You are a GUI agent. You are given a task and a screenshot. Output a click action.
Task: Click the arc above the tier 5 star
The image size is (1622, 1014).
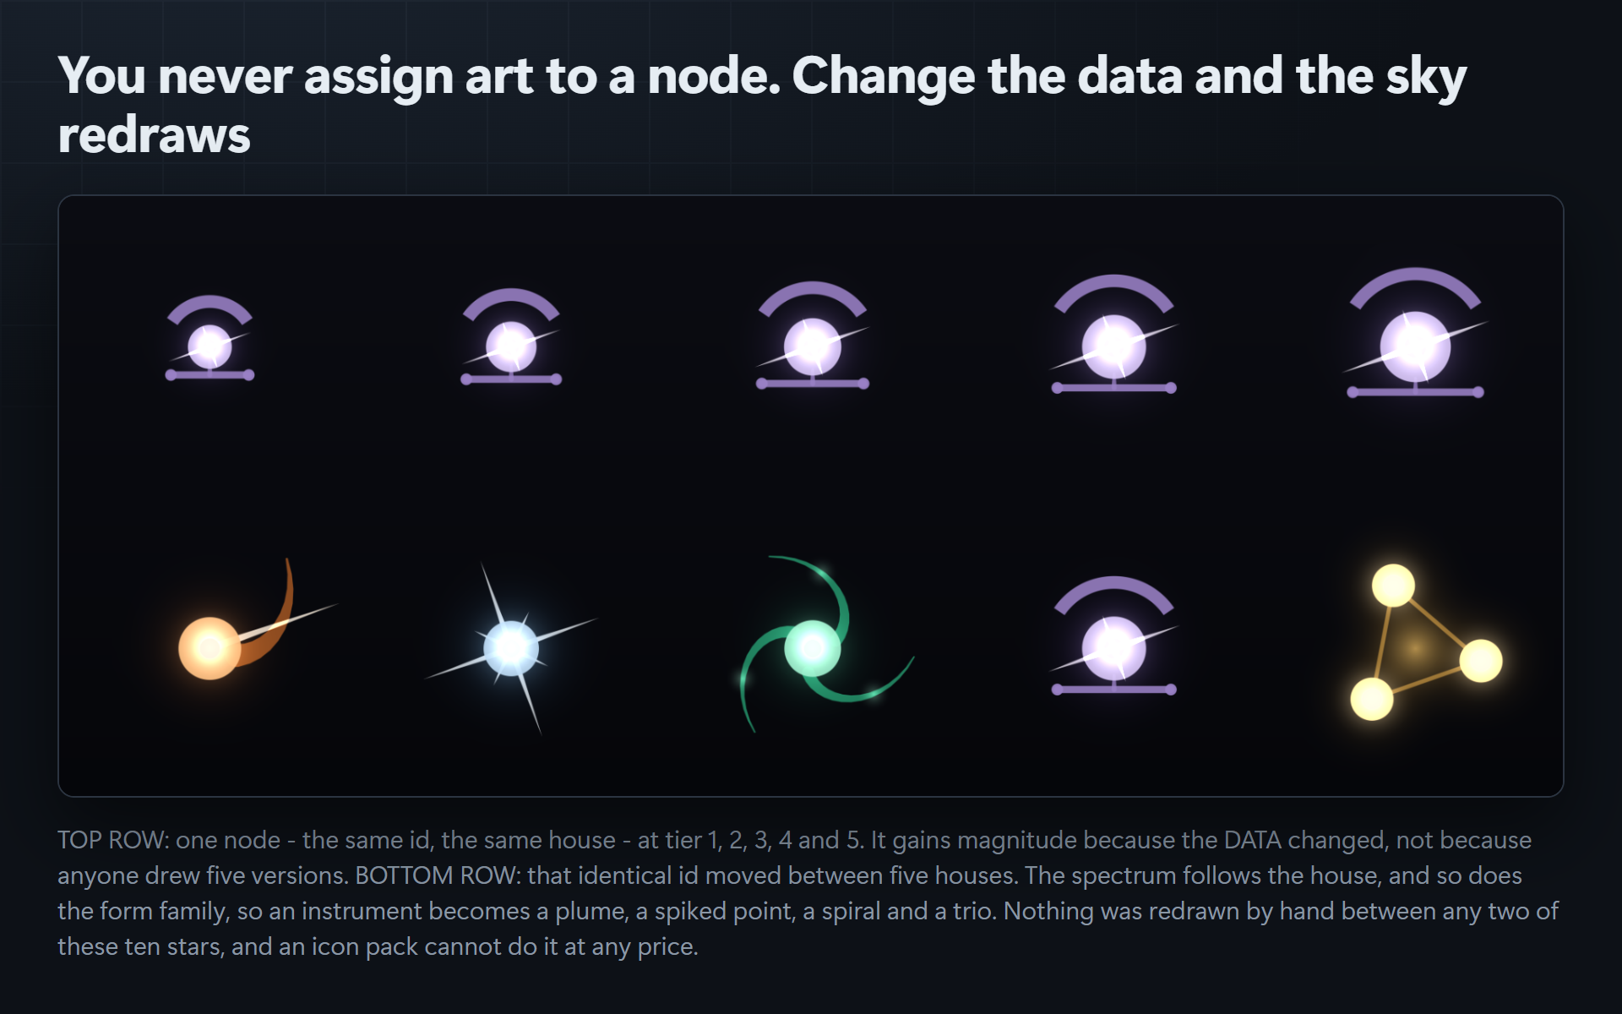1415,286
